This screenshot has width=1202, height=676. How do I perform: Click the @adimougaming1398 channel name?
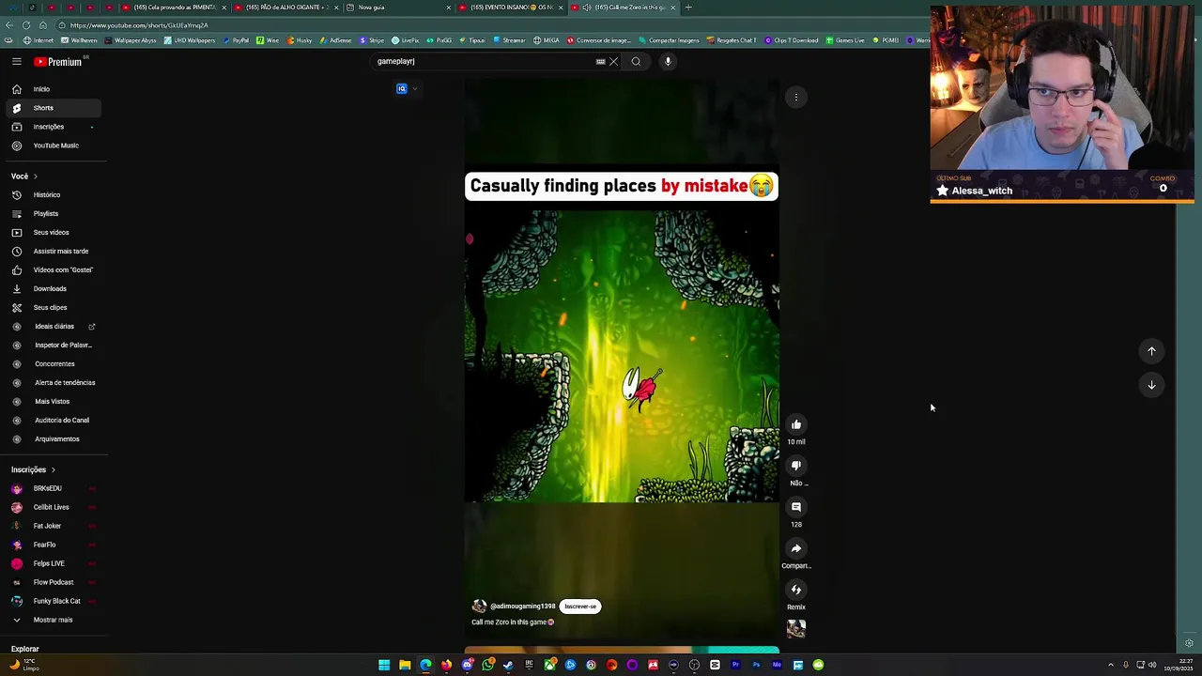(523, 607)
